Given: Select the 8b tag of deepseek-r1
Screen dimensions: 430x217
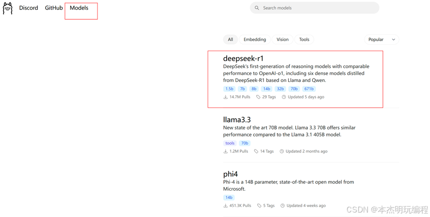Looking at the screenshot, I should coord(254,89).
